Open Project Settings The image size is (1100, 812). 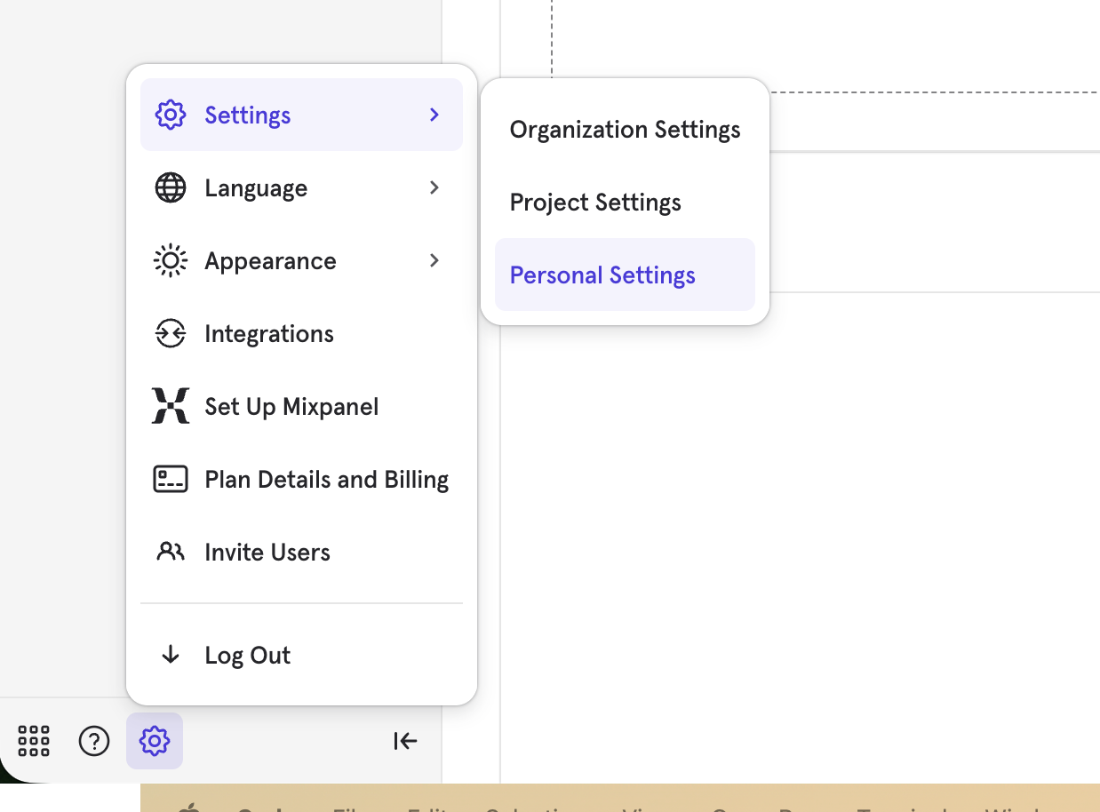pyautogui.click(x=625, y=203)
